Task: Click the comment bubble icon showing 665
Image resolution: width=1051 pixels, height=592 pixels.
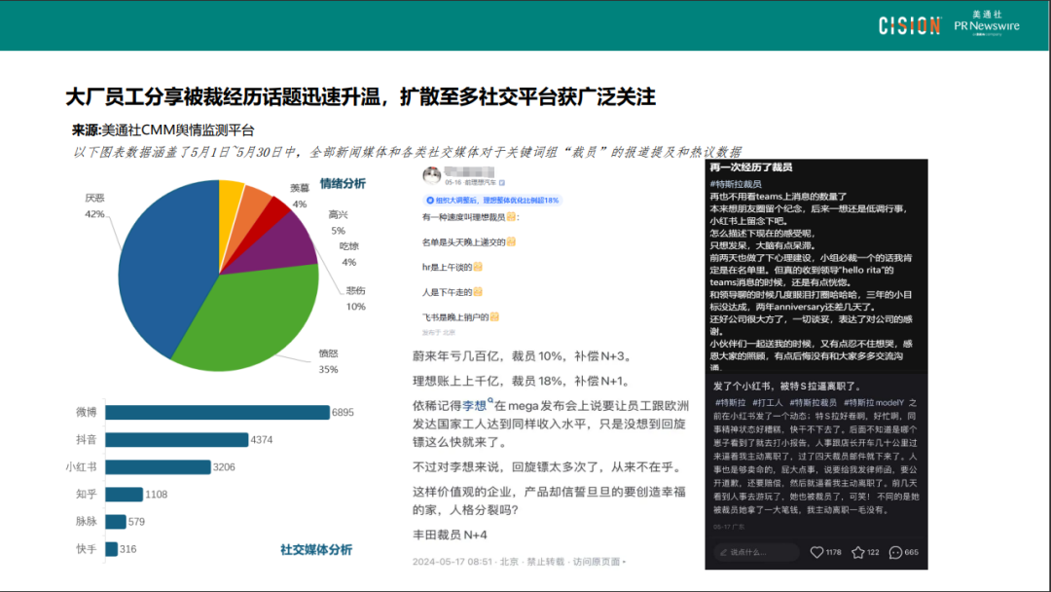Action: 894,551
